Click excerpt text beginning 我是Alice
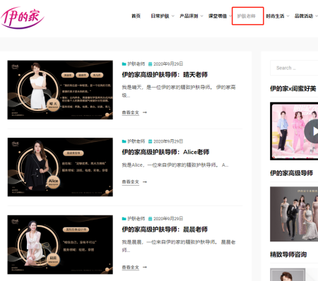This screenshot has height=281, width=318. pos(175,165)
